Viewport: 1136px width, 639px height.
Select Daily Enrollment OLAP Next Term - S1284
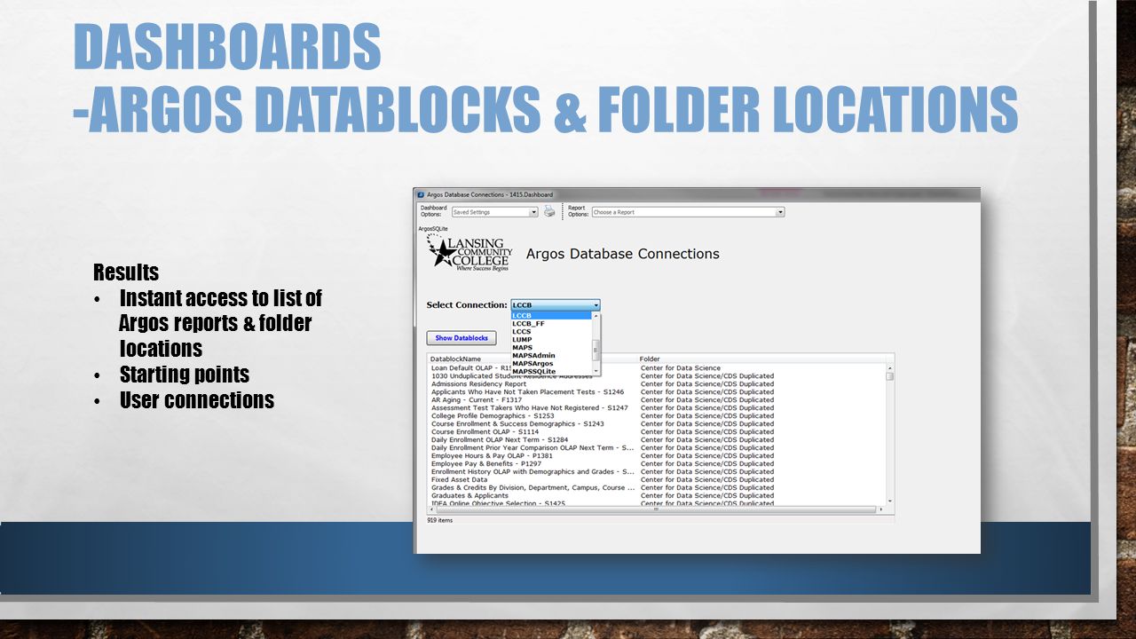tap(657, 440)
